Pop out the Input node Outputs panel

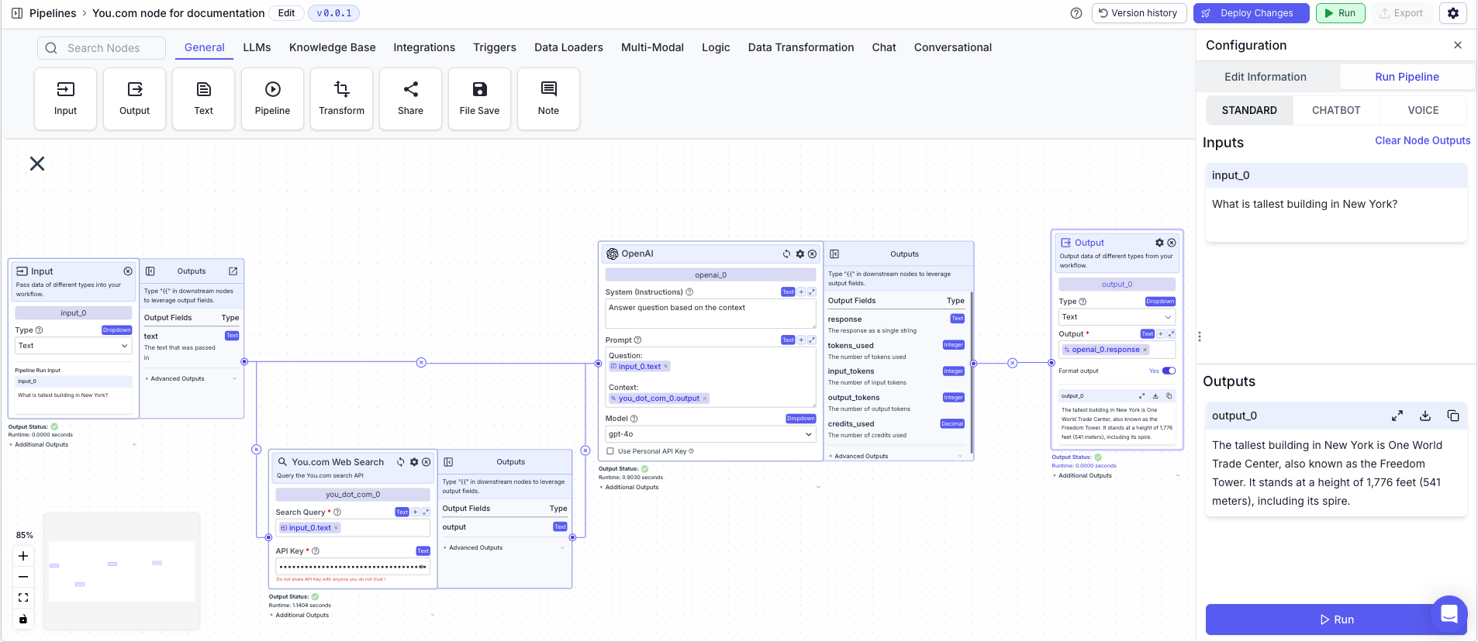[233, 271]
